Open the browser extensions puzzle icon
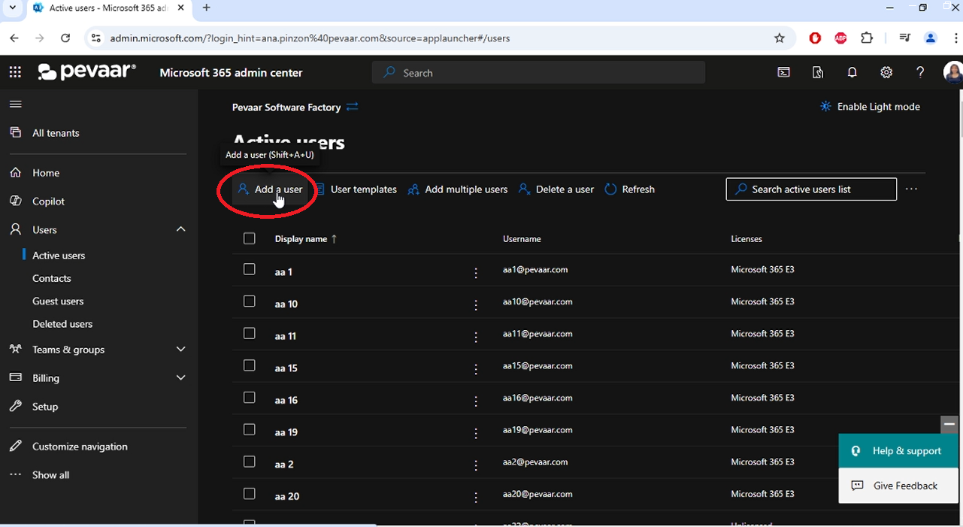 tap(867, 38)
